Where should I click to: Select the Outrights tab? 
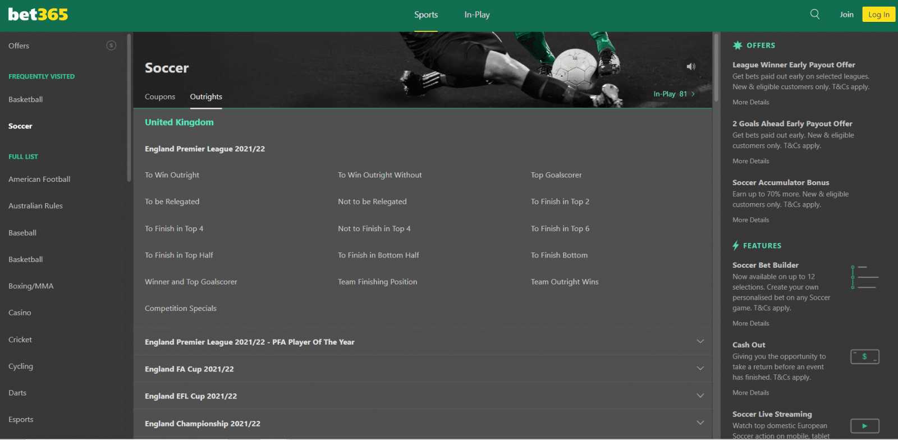click(x=206, y=97)
